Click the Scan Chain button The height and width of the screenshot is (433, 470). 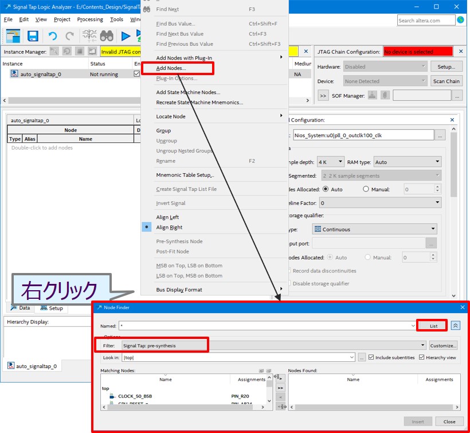pyautogui.click(x=446, y=81)
